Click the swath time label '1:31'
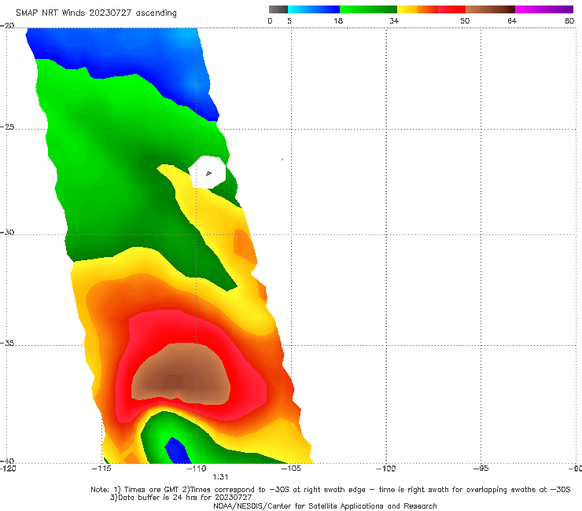The image size is (582, 511). [220, 477]
